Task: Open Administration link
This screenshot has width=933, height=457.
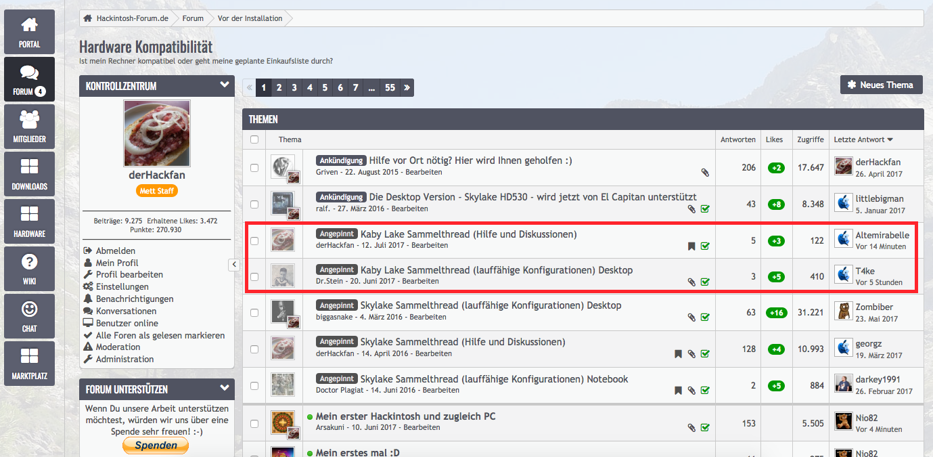Action: pos(125,359)
